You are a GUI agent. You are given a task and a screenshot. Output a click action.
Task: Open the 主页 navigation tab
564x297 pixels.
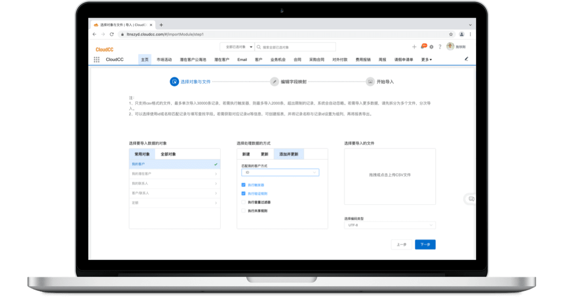click(145, 60)
